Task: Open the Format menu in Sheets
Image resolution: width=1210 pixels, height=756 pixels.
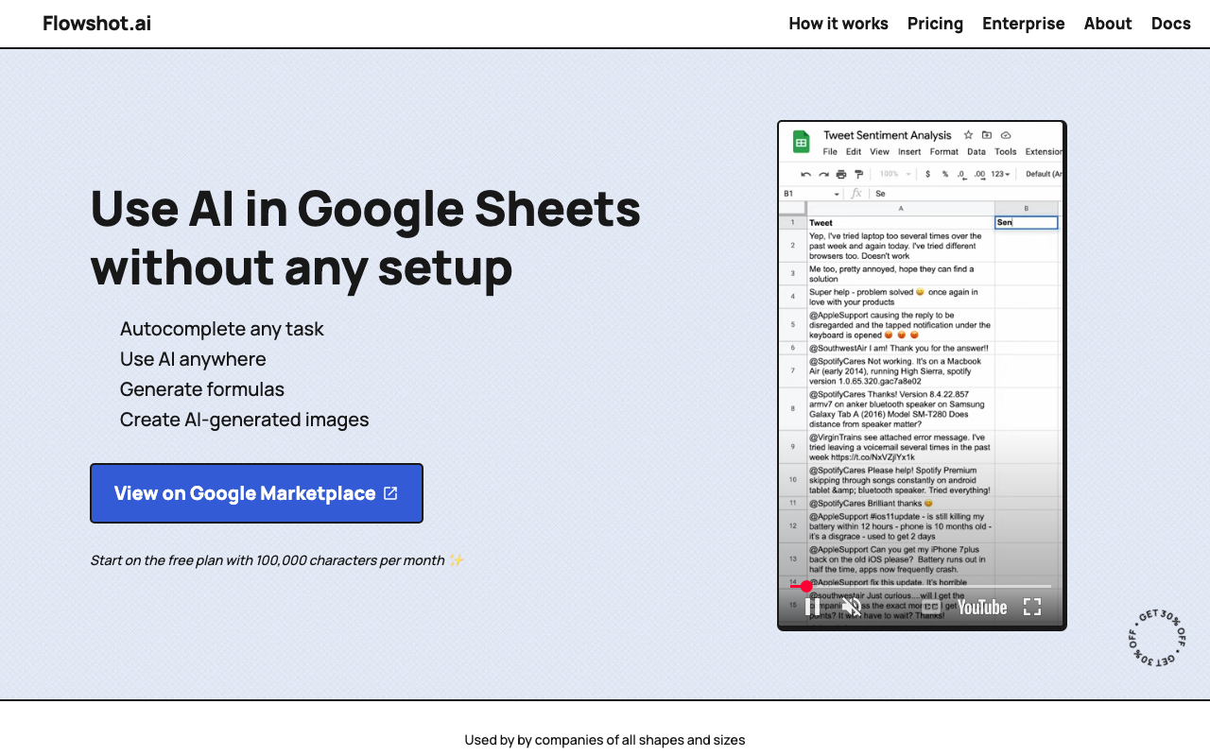Action: pyautogui.click(x=944, y=151)
